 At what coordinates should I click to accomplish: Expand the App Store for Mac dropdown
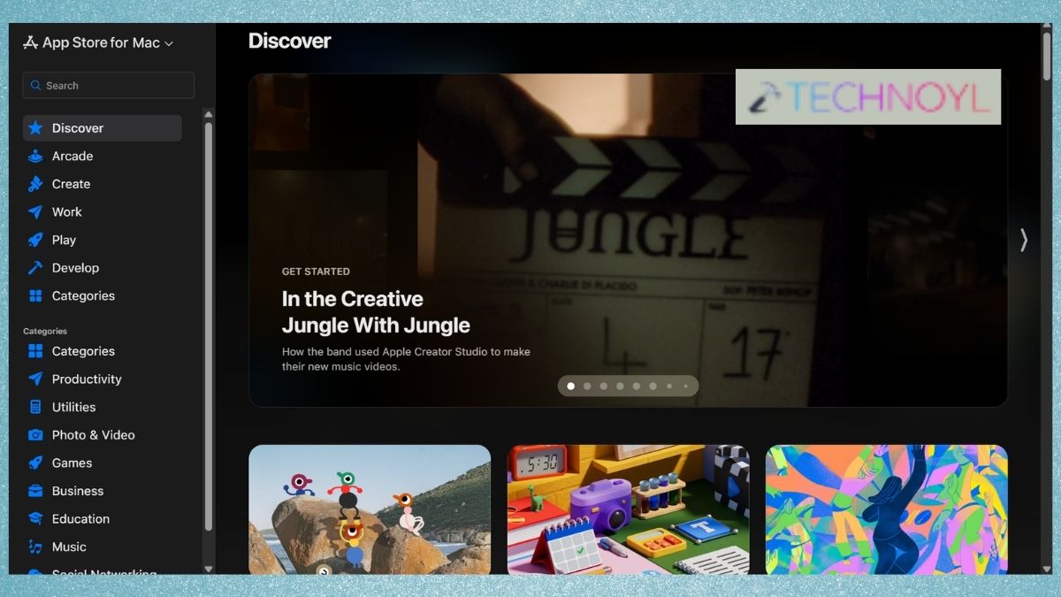click(x=98, y=42)
